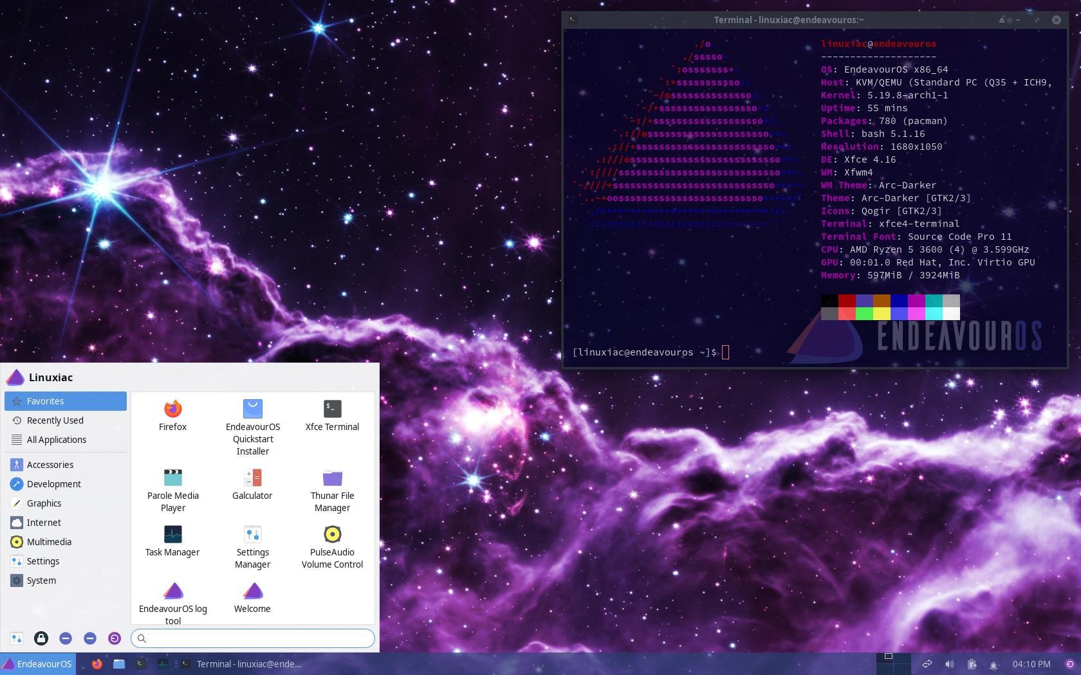
Task: Click the 04:10 PM clock
Action: (1031, 664)
